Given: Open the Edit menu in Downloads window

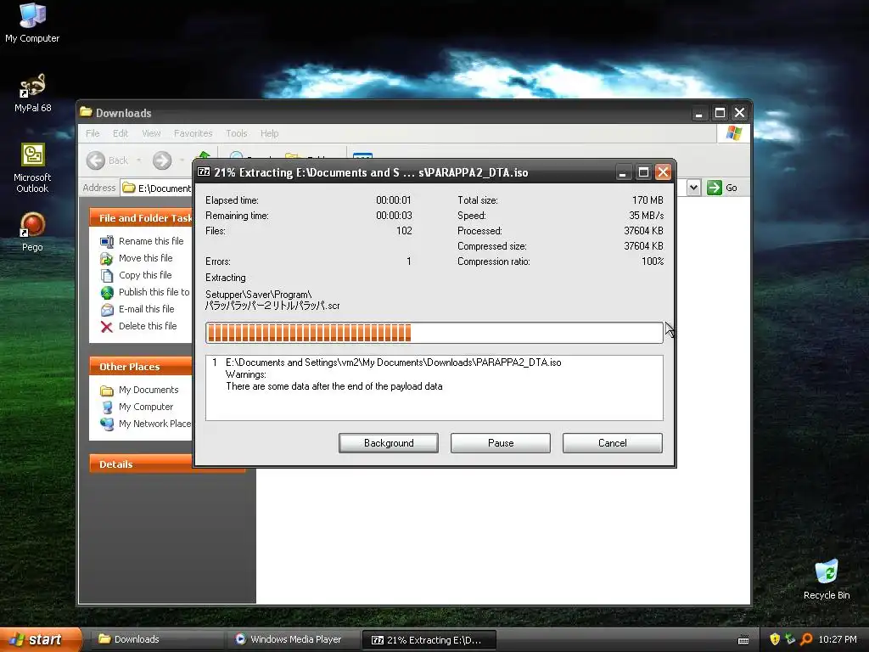Looking at the screenshot, I should click(x=121, y=133).
